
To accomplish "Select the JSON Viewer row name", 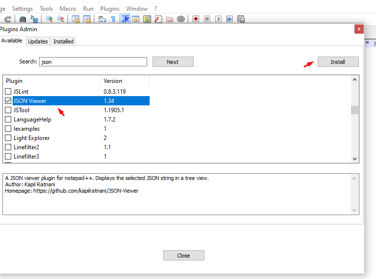I will tap(30, 101).
